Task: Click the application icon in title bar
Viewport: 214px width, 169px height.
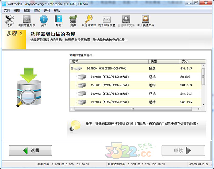Action: (4, 4)
